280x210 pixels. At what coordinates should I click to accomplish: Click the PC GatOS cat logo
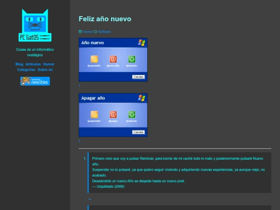[x=35, y=25]
